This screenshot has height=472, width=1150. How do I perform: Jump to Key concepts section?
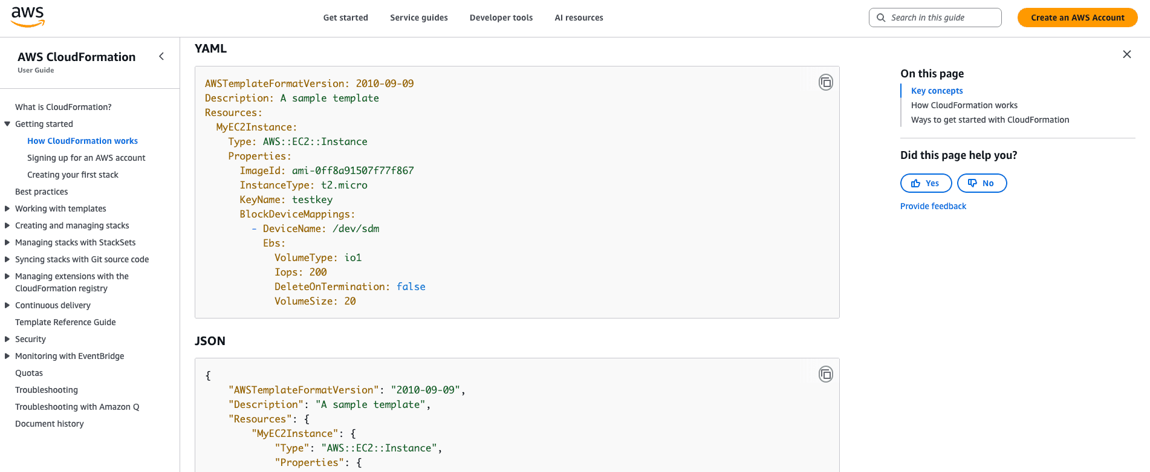(937, 91)
